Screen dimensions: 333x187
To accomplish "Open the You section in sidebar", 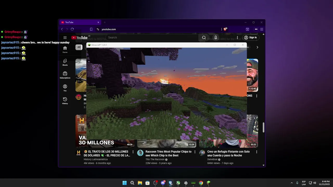I will tap(65, 88).
